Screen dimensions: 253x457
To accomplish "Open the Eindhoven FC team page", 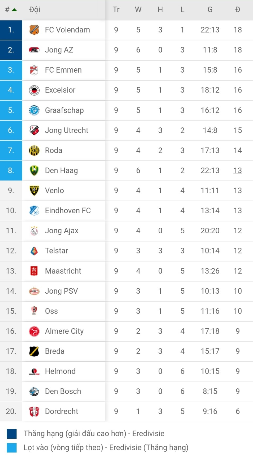I will point(68,211).
